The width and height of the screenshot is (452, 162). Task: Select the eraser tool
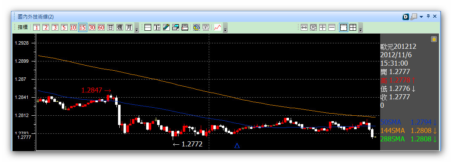(x=176, y=27)
